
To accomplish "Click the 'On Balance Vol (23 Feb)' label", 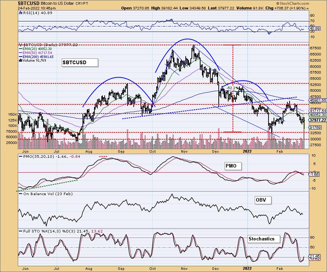I will pos(48,194).
